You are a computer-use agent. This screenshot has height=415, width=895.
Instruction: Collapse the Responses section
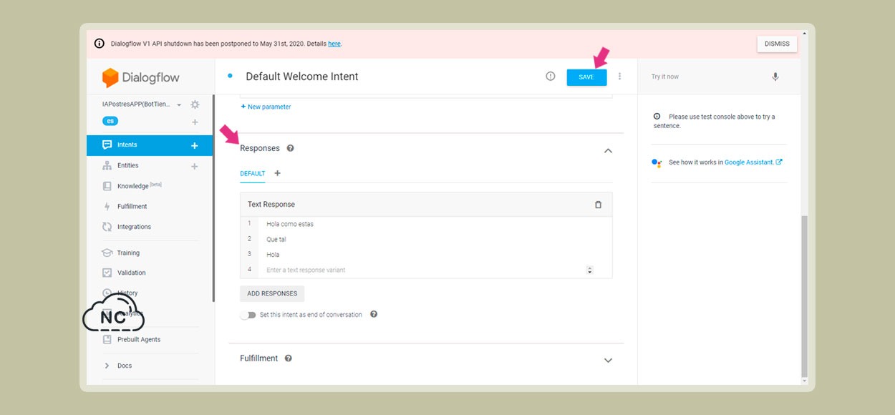(608, 151)
